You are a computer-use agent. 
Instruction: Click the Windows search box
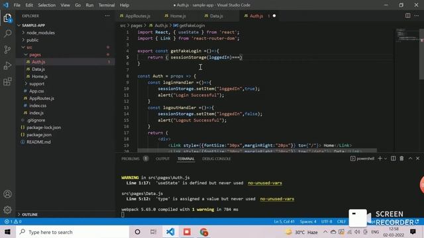tap(72, 232)
